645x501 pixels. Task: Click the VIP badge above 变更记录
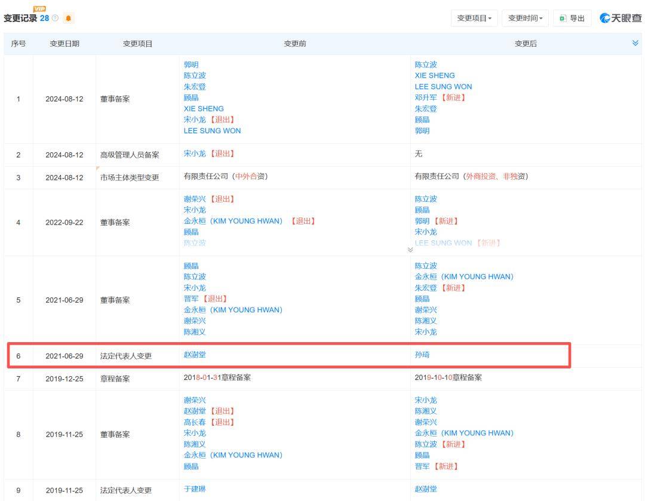[39, 8]
